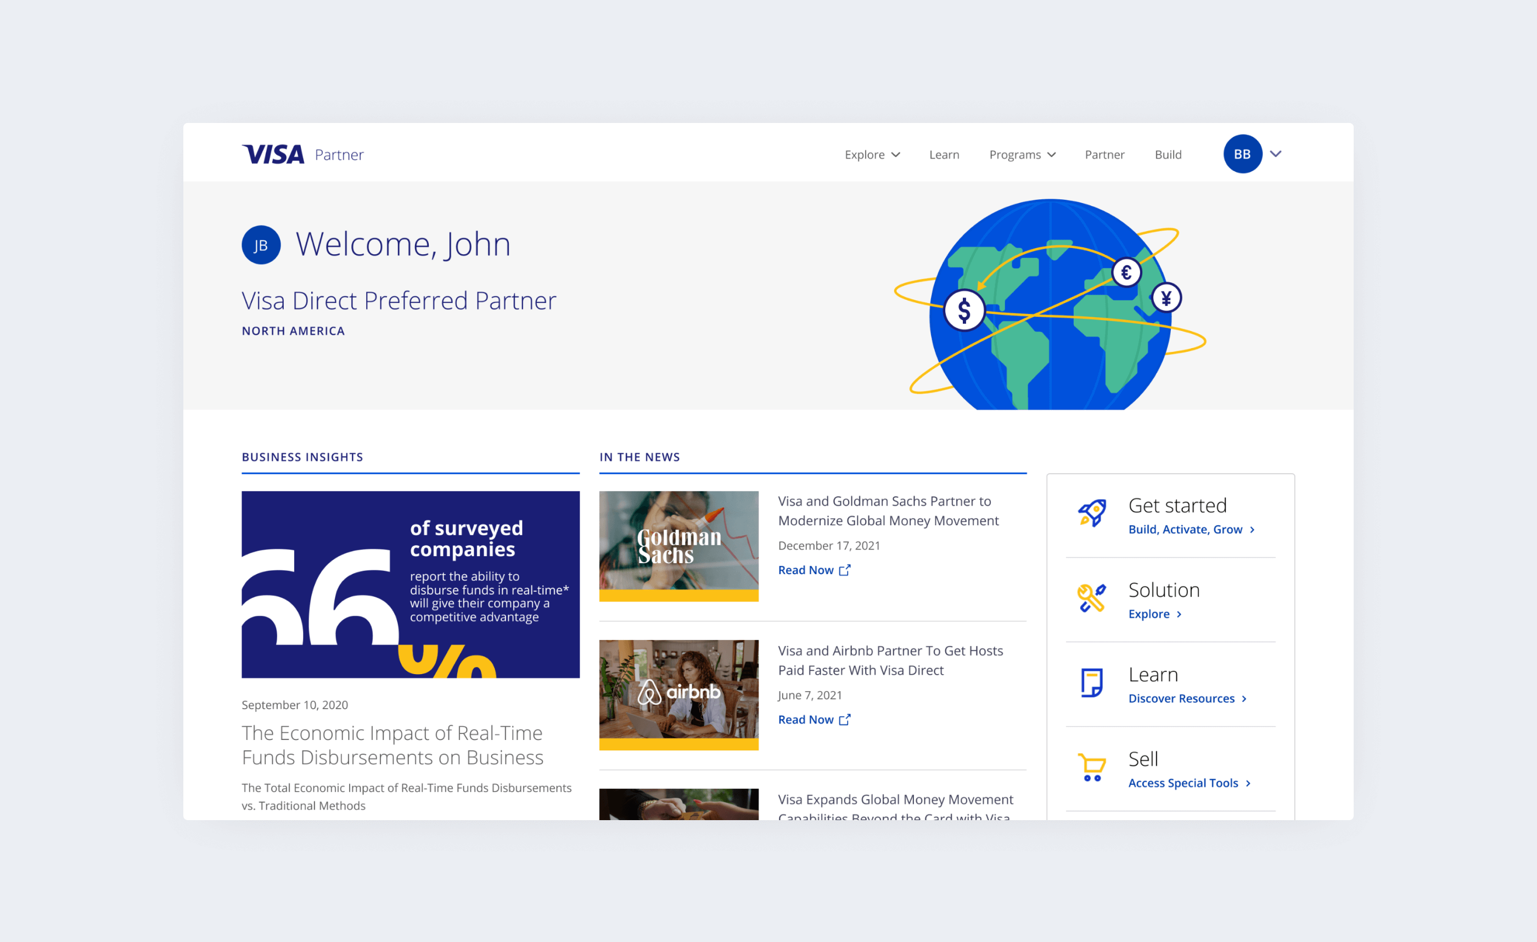This screenshot has height=942, width=1537.
Task: Select Build in the navigation bar
Action: click(x=1168, y=155)
